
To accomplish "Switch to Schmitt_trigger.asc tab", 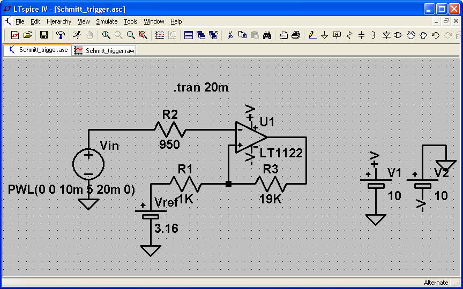I will tap(37, 50).
